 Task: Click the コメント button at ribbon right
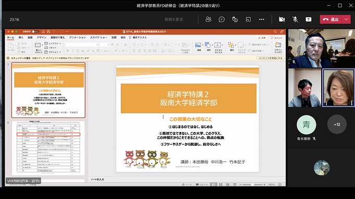click(277, 38)
